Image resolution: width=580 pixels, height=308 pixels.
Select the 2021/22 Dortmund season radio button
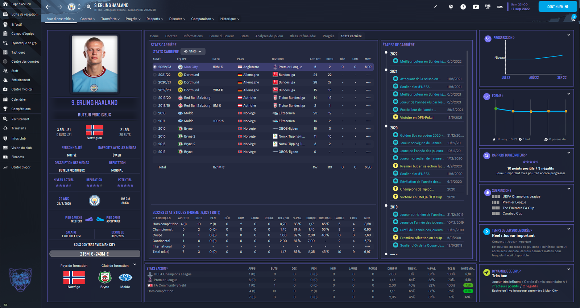point(155,75)
